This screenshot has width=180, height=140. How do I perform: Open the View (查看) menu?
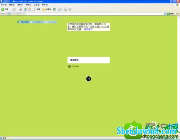tap(20, 5)
